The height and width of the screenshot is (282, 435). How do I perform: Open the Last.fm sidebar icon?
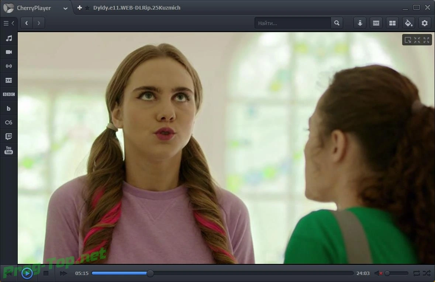tap(9, 123)
